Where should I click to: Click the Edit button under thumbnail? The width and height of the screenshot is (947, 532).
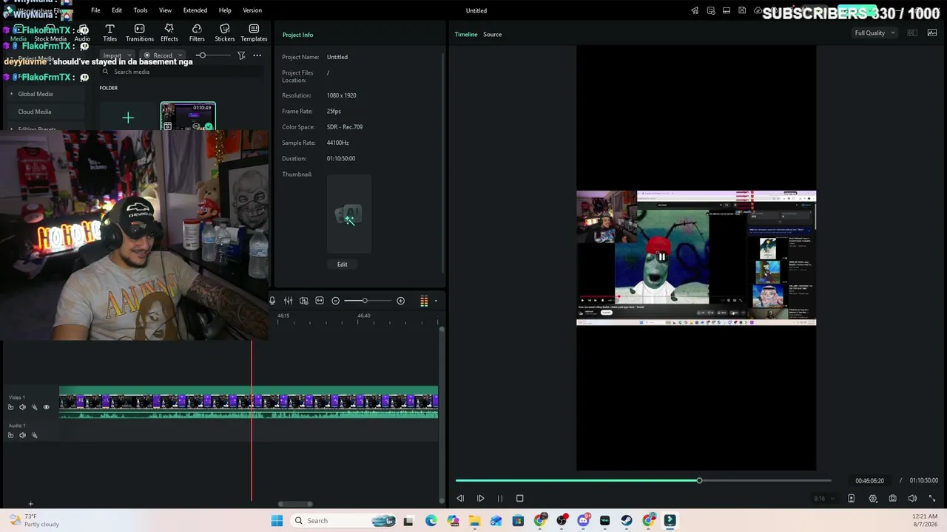[x=342, y=264]
